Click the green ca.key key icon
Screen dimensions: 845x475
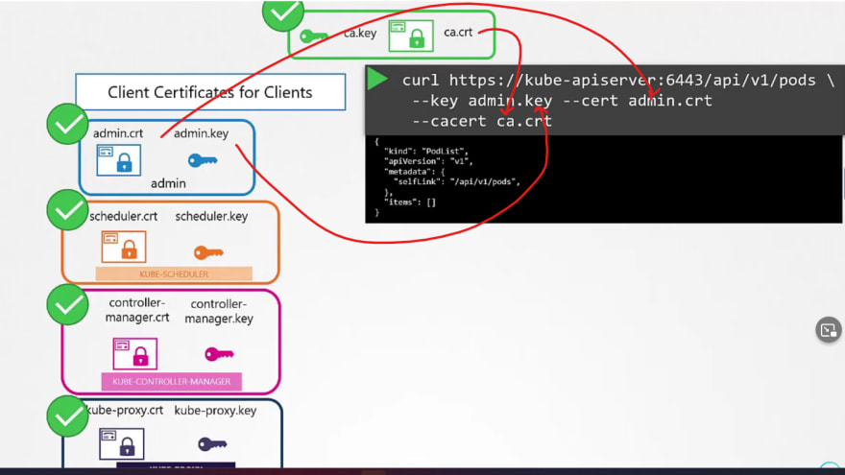(x=313, y=36)
